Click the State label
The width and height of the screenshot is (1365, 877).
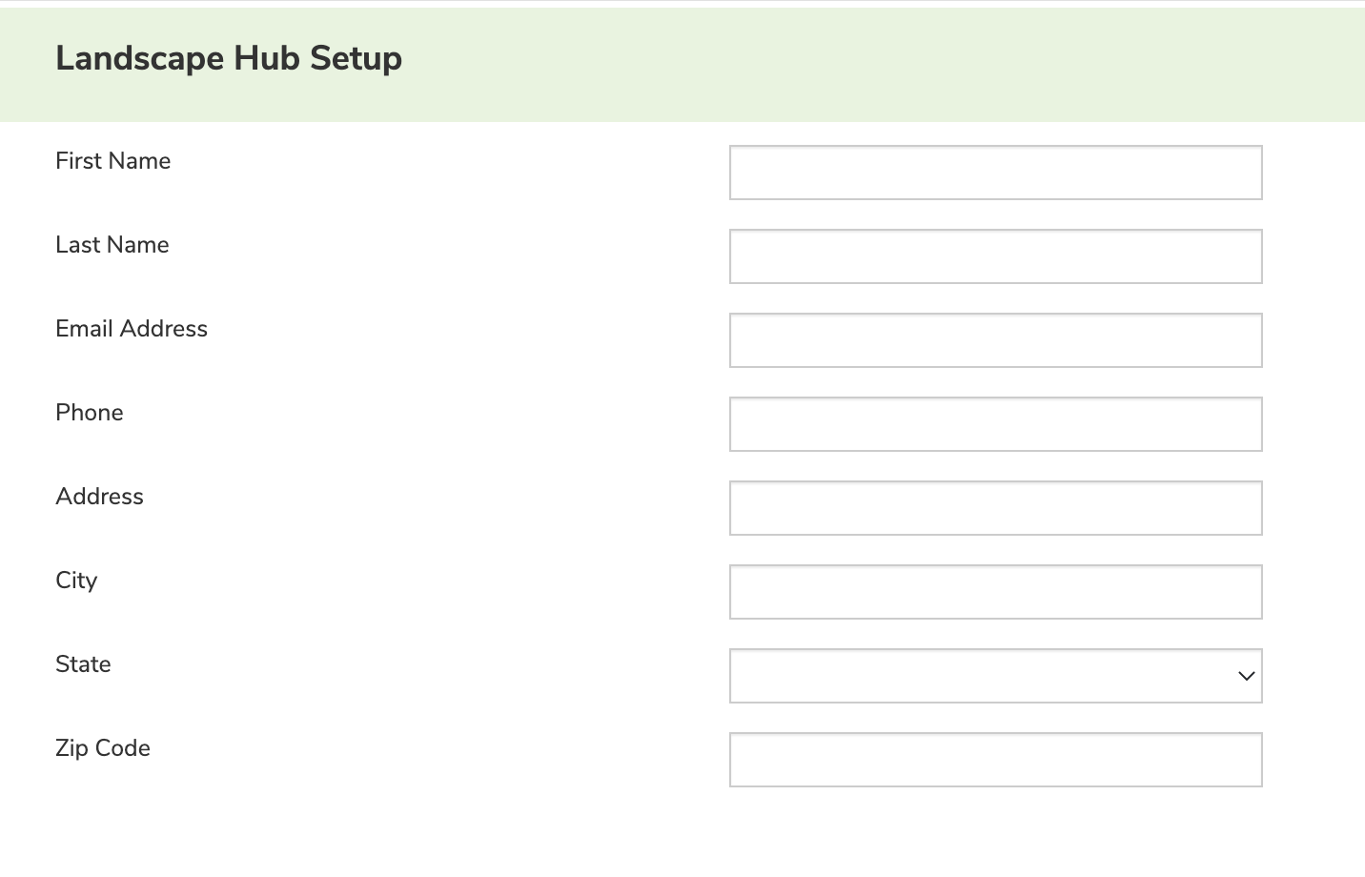[83, 664]
